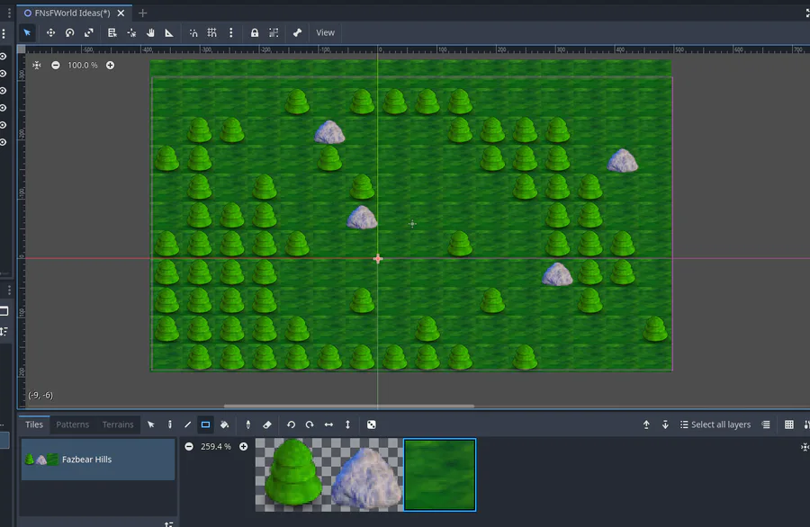
Task: Open snapping options three-dot menu
Action: click(231, 32)
